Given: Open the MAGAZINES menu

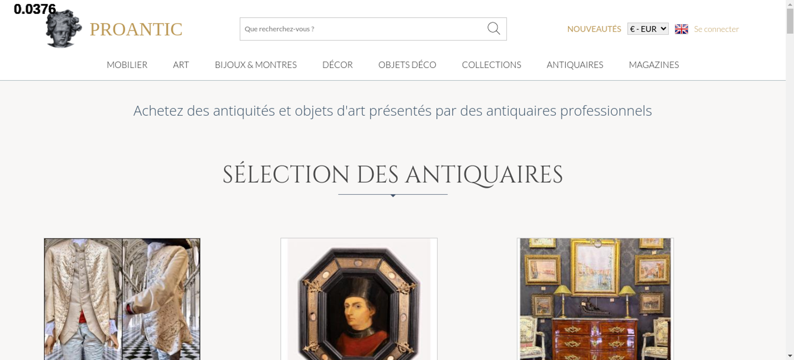Looking at the screenshot, I should (x=654, y=65).
